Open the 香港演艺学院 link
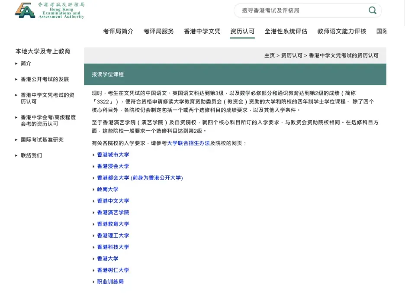The height and width of the screenshot is (297, 405). click(113, 213)
